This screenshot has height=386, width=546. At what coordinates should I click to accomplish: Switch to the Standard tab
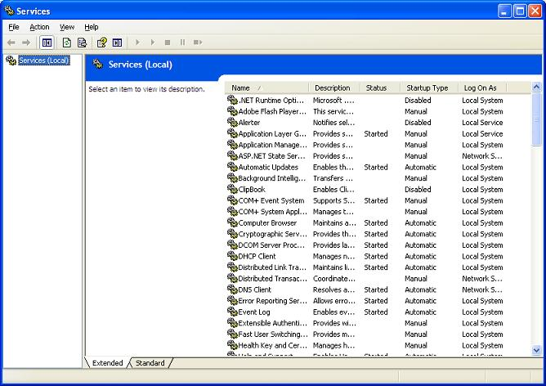150,363
